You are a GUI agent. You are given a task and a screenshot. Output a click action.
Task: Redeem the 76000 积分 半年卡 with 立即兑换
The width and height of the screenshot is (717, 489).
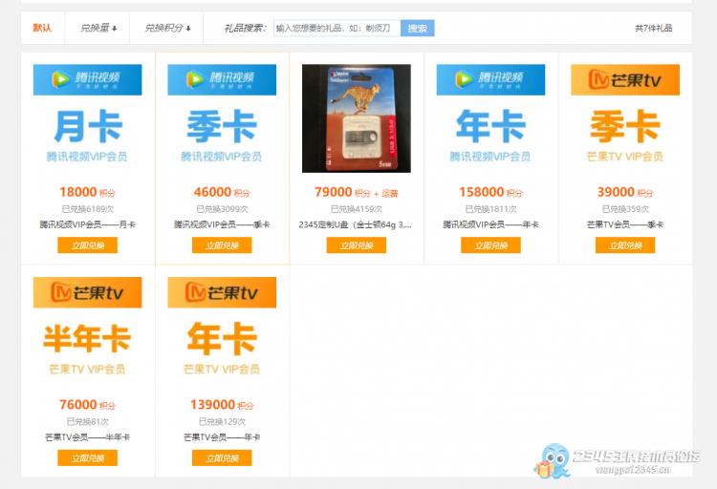(87, 457)
